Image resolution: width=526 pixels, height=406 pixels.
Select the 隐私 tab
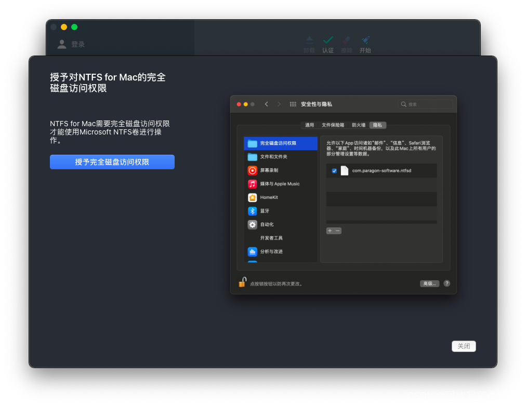click(378, 125)
